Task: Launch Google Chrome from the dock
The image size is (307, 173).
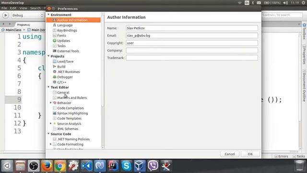Action: coord(60,166)
